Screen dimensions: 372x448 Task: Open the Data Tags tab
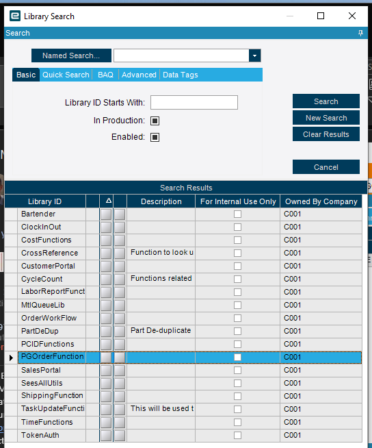click(181, 75)
